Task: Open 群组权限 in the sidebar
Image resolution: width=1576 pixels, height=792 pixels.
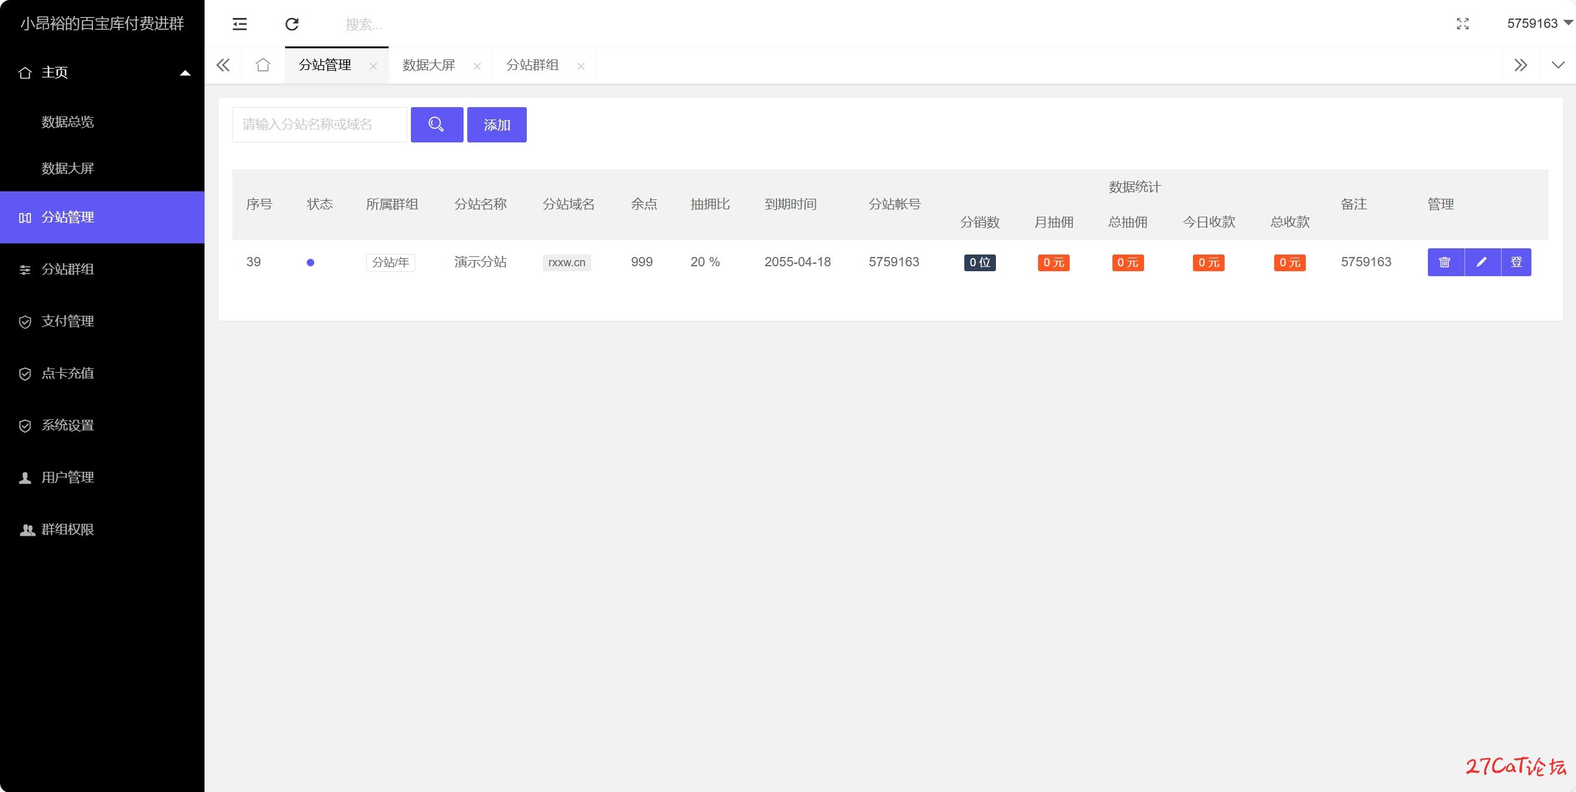Action: (102, 529)
